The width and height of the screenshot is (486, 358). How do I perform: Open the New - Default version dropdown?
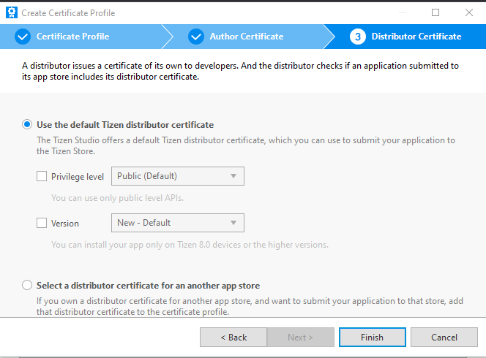tap(178, 223)
